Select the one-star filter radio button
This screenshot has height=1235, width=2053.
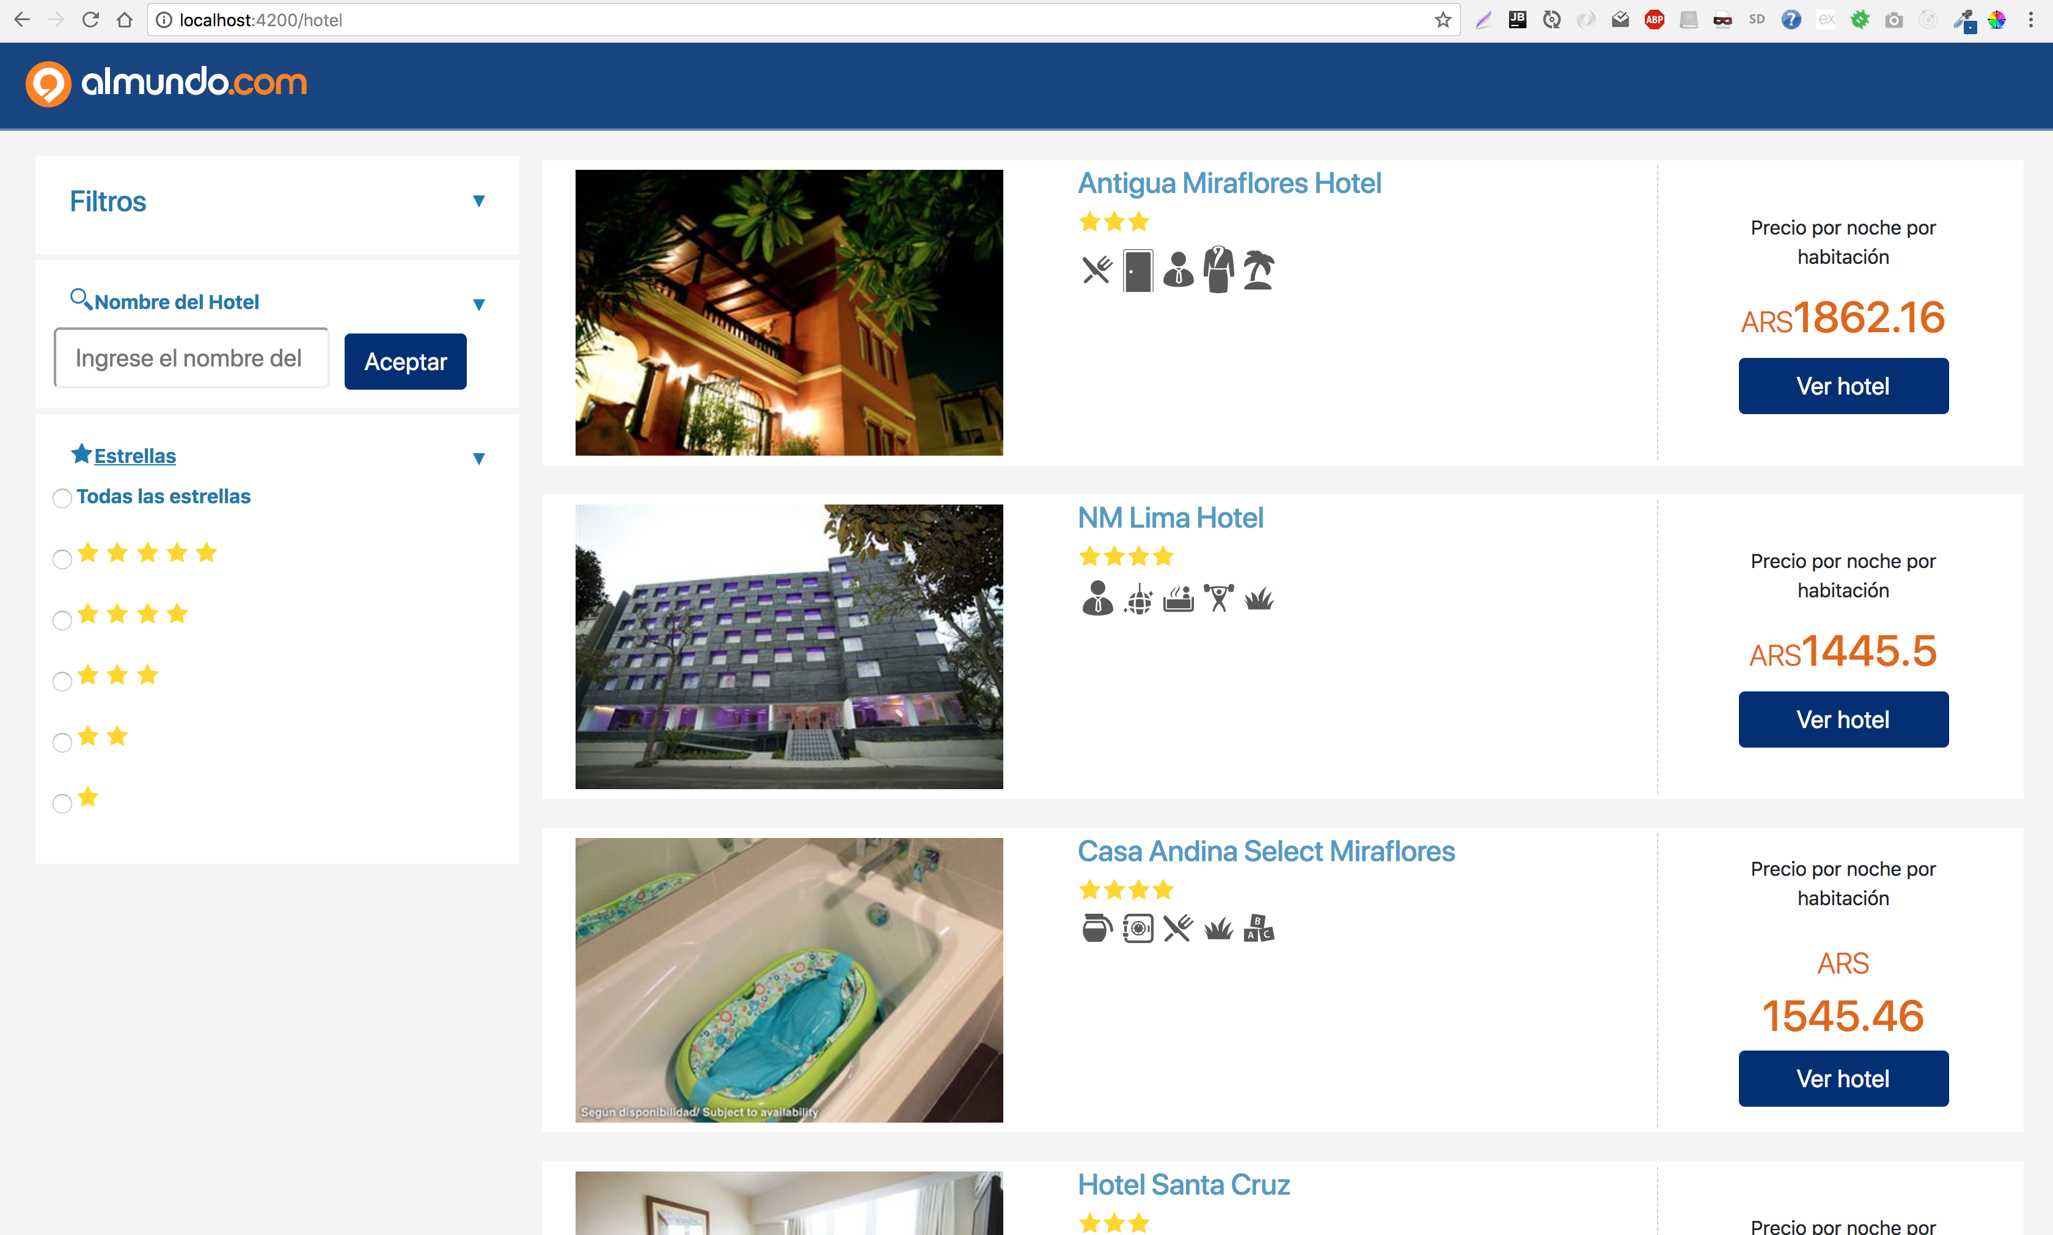[62, 803]
